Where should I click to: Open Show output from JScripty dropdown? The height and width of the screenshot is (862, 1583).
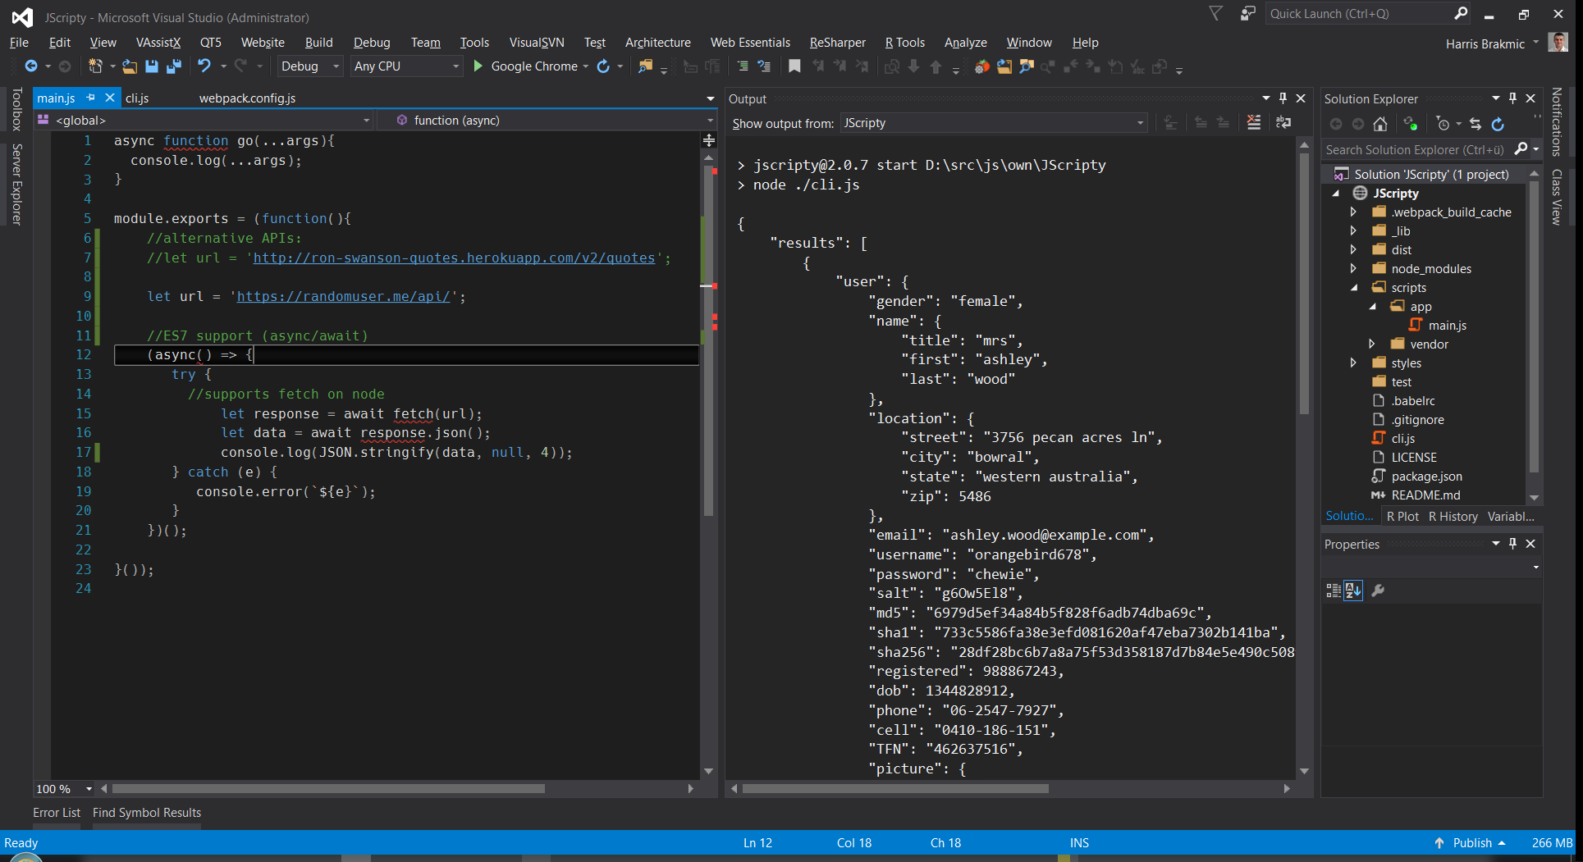click(x=993, y=123)
